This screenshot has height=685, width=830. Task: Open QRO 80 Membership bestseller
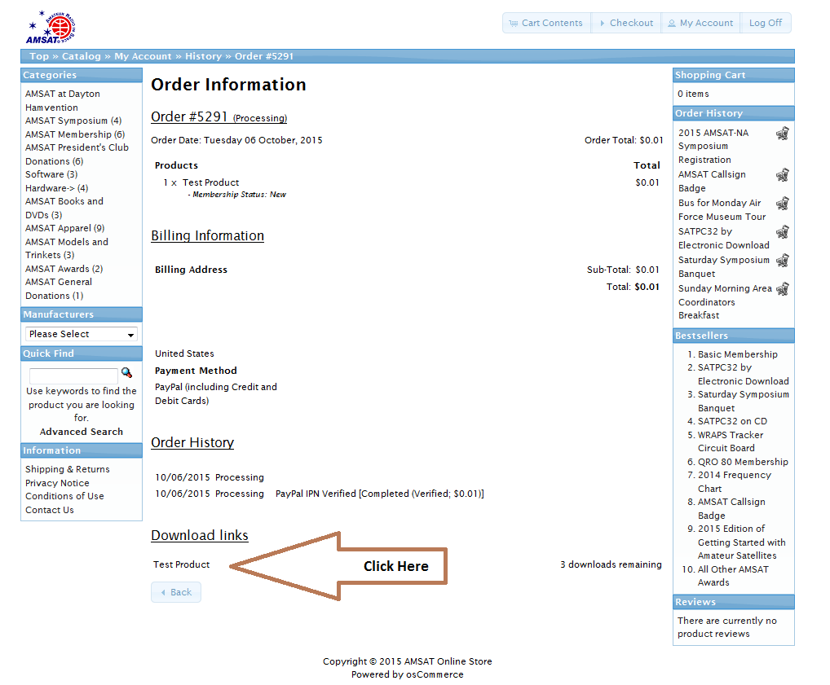pos(743,462)
